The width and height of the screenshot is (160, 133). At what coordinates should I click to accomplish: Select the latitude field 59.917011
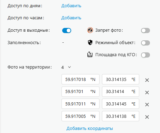(x=81, y=104)
